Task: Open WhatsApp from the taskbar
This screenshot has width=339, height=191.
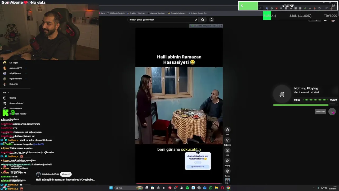Action: tap(211, 188)
